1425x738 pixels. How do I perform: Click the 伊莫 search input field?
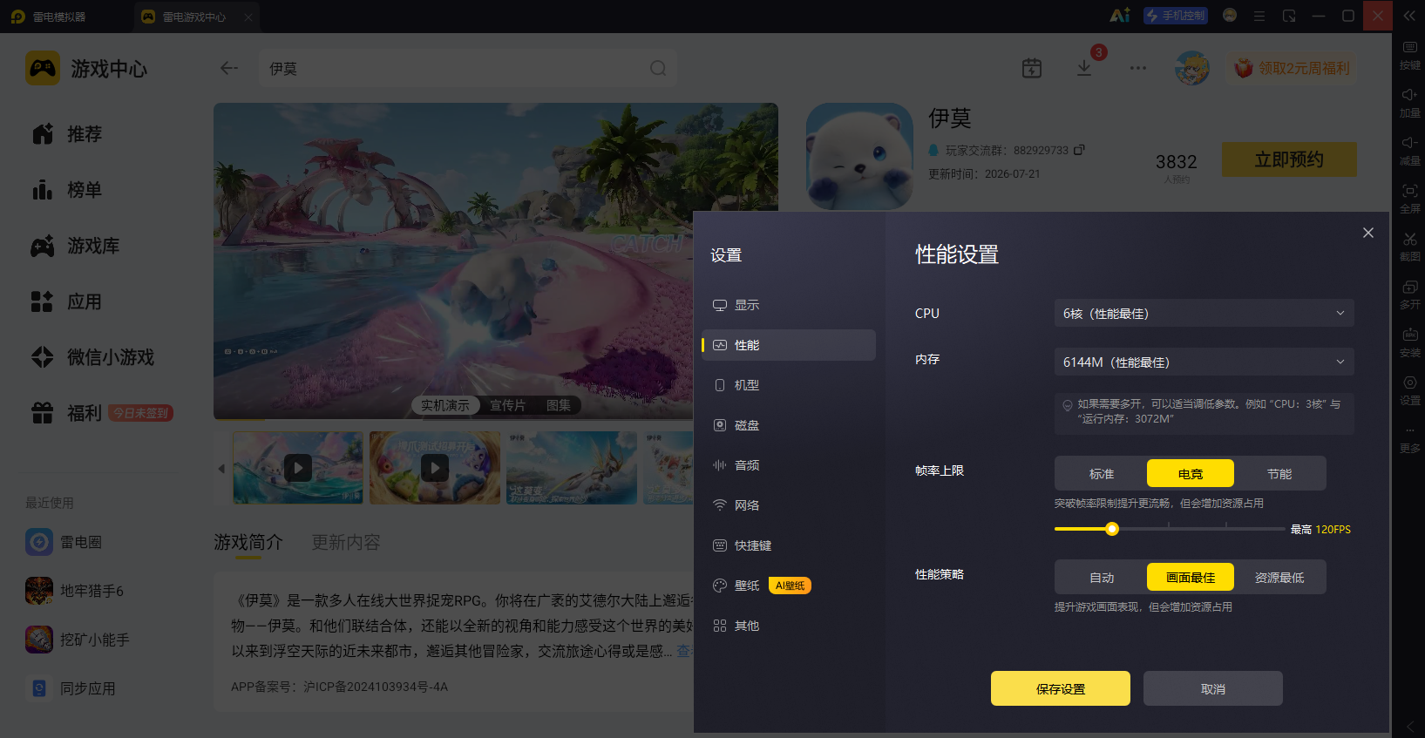pos(468,68)
